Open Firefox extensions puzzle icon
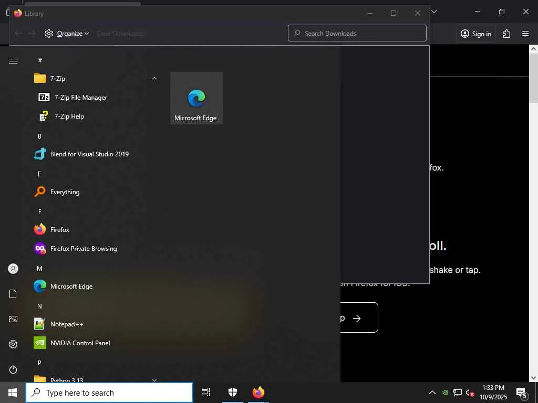Image resolution: width=538 pixels, height=403 pixels. pyautogui.click(x=506, y=34)
